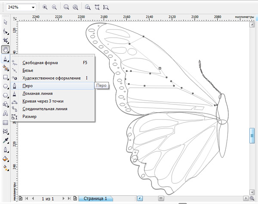Image resolution: width=258 pixels, height=204 pixels.
Task: Select the Basic Shapes tool
Action: [x=6, y=104]
